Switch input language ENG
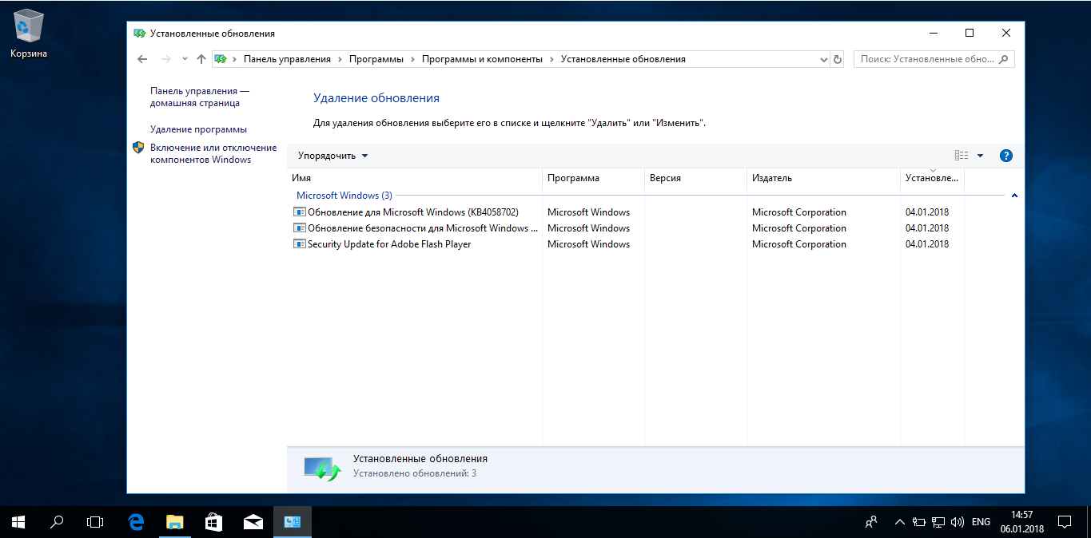 981,522
